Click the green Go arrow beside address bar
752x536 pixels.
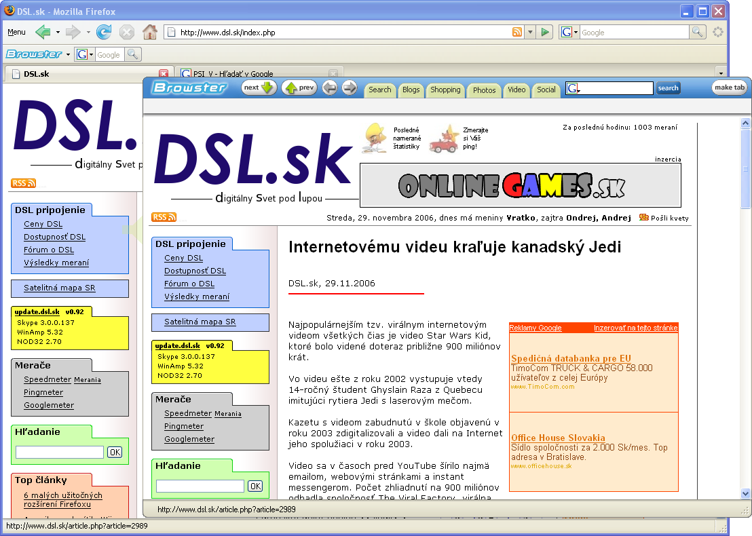545,32
